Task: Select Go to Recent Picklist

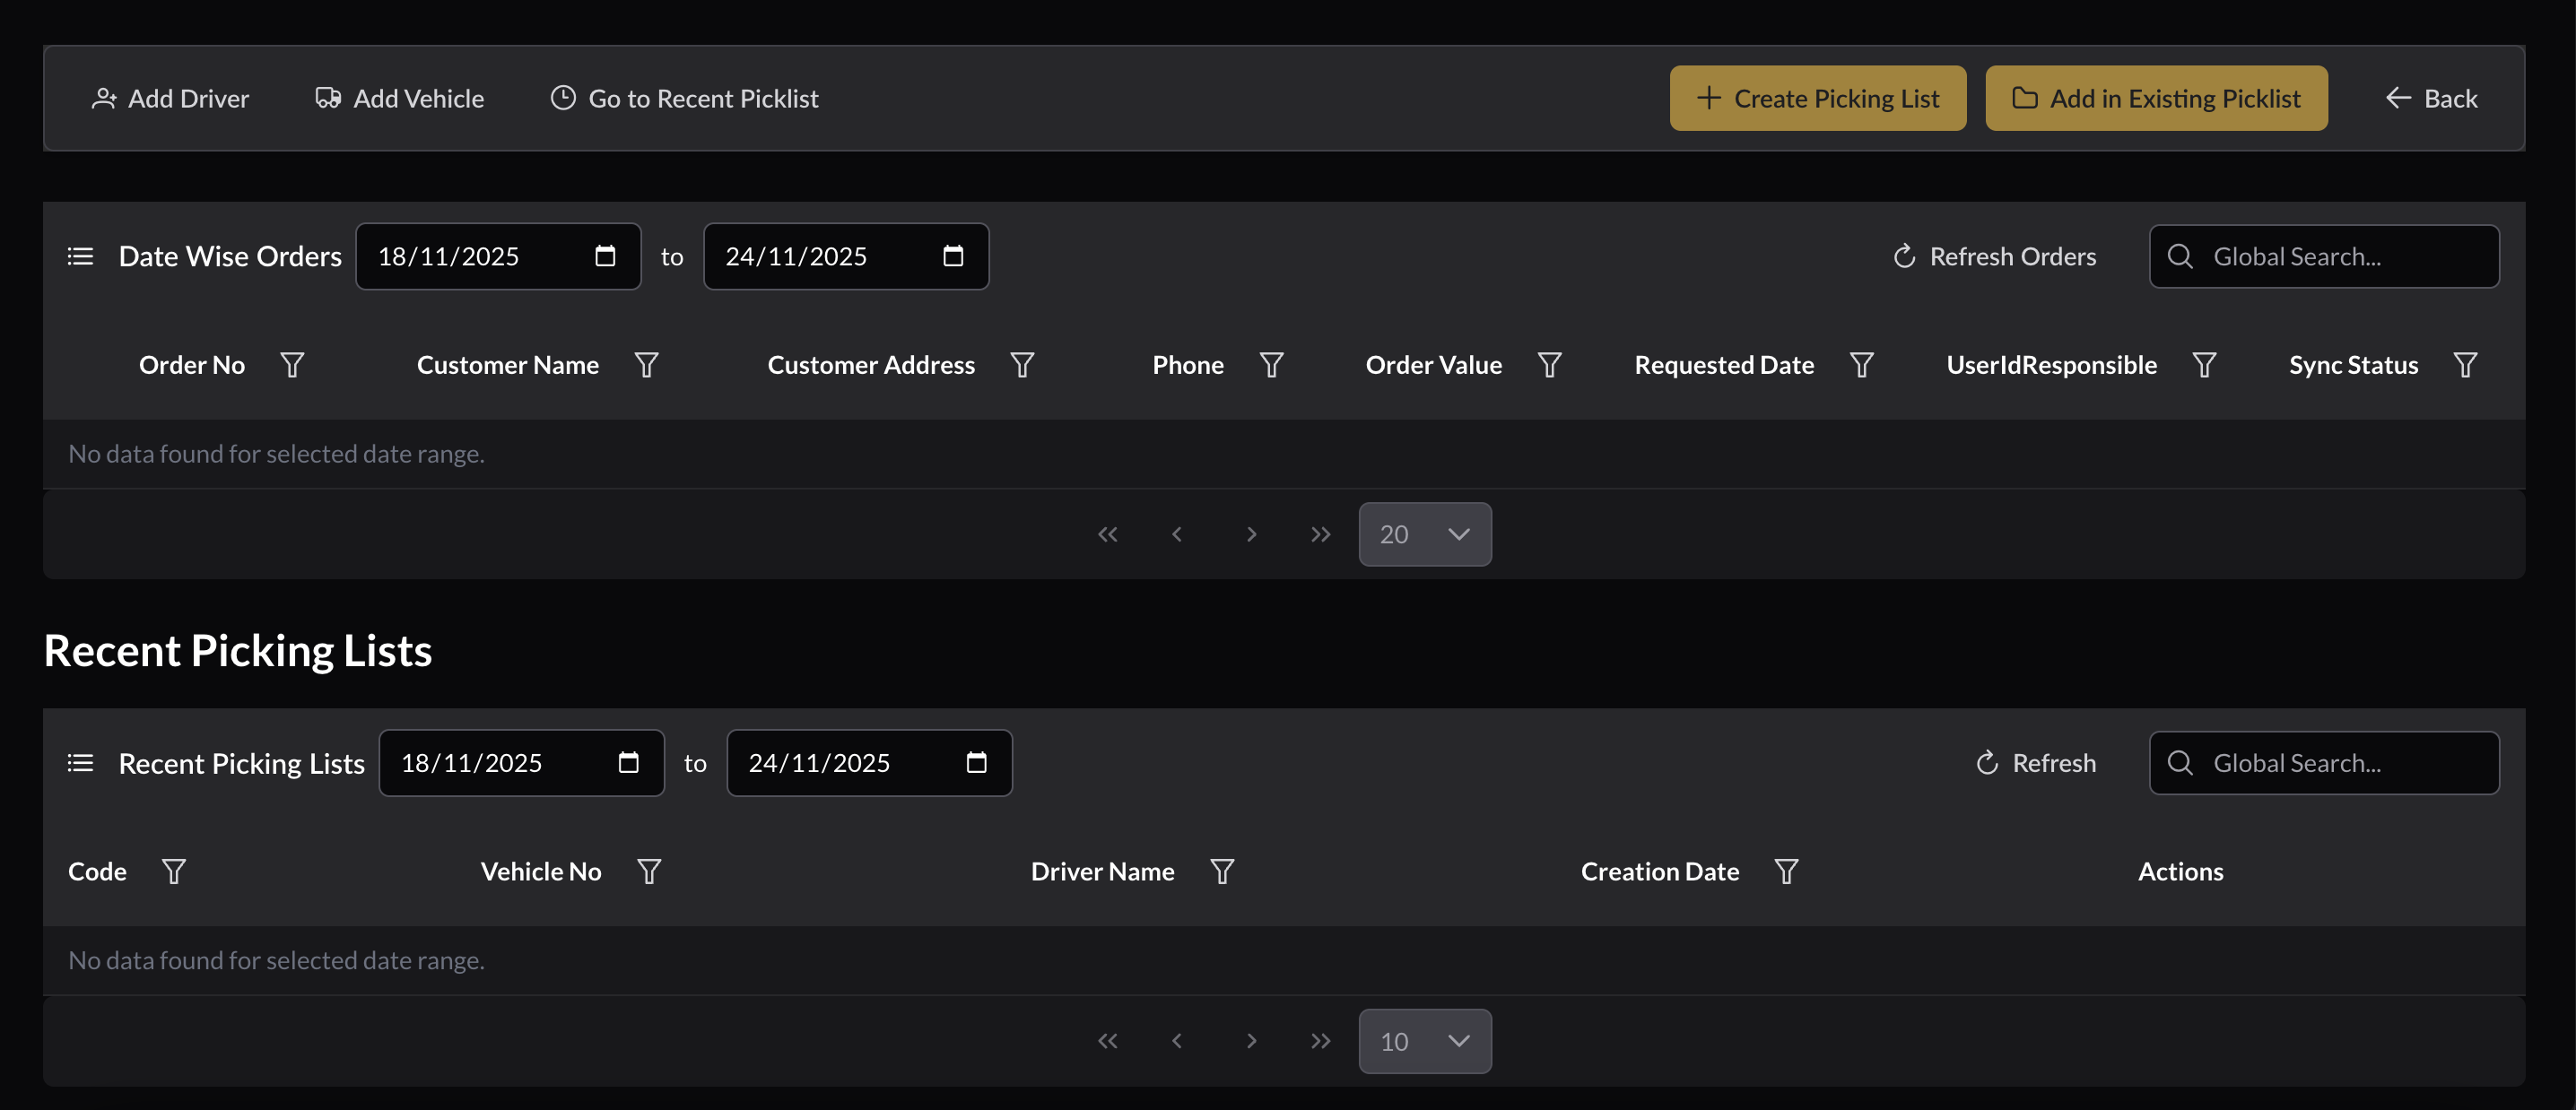Action: (x=684, y=98)
